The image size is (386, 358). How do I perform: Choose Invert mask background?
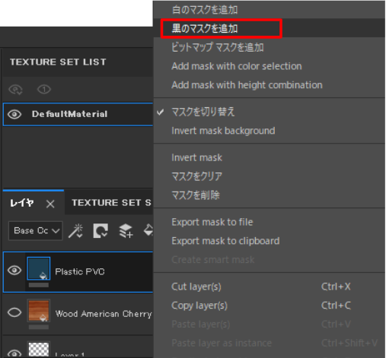pos(270,131)
